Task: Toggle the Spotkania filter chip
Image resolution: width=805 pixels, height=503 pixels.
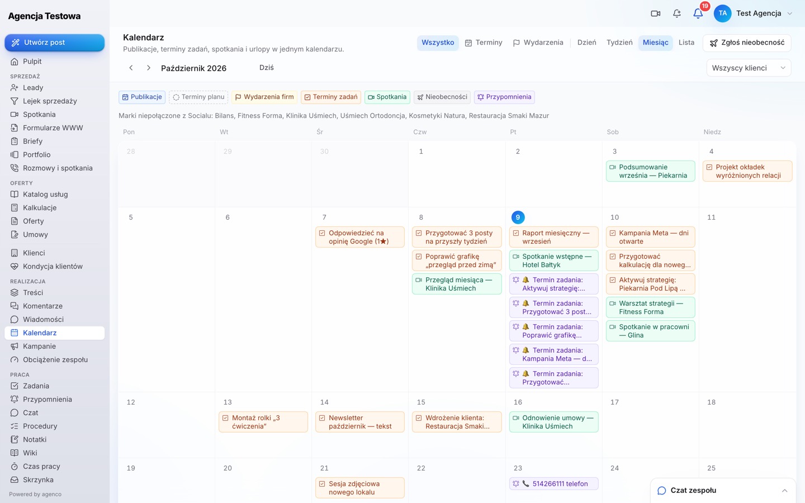Action: (x=387, y=97)
